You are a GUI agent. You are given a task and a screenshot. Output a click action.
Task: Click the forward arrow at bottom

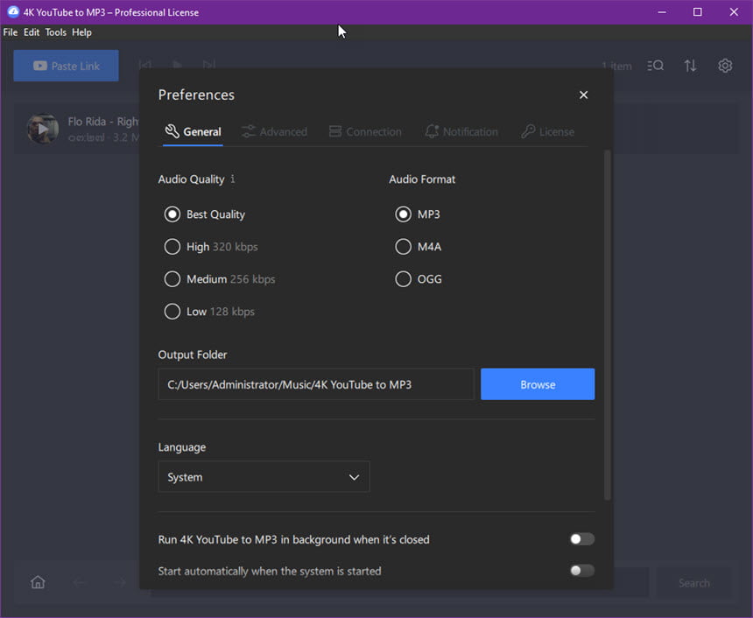point(120,582)
